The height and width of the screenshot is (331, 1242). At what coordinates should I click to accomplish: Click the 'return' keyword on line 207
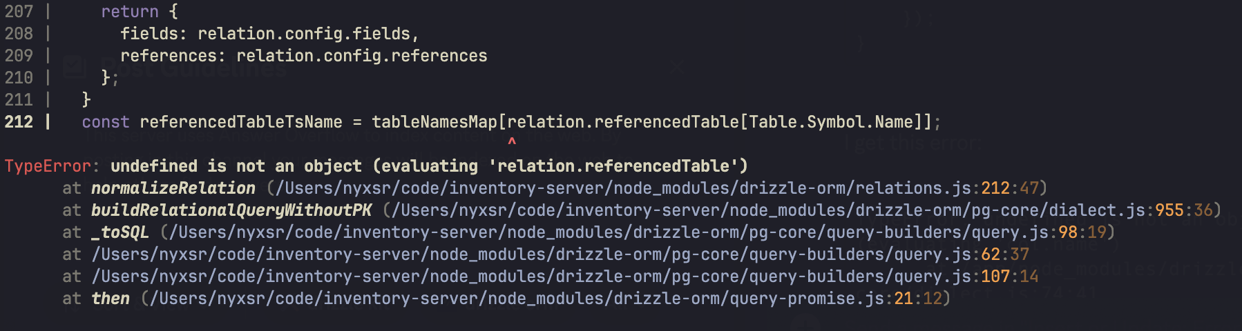[x=130, y=12]
